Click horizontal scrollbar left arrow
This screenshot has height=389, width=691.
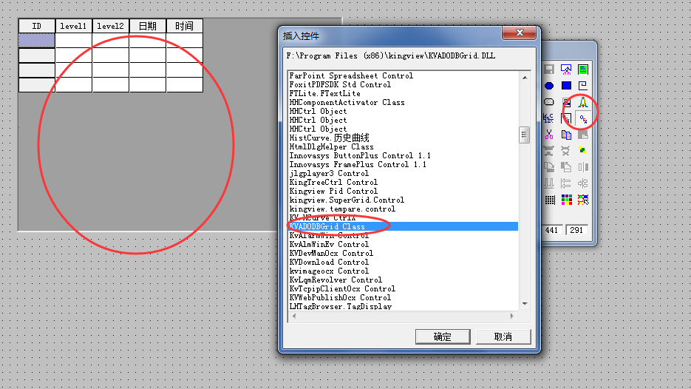pyautogui.click(x=294, y=316)
